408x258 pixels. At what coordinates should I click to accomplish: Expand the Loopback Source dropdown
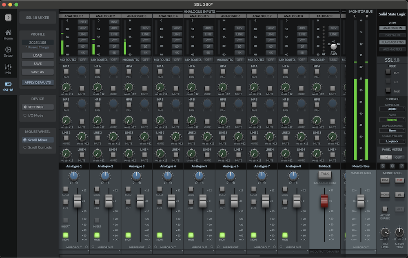[392, 131]
